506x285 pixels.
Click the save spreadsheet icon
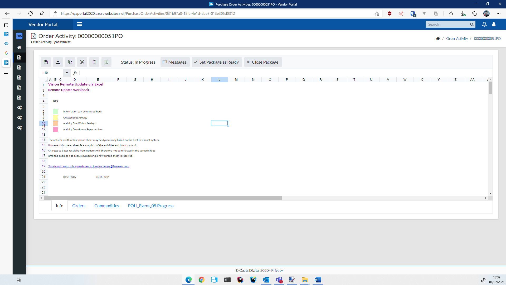[x=46, y=62]
